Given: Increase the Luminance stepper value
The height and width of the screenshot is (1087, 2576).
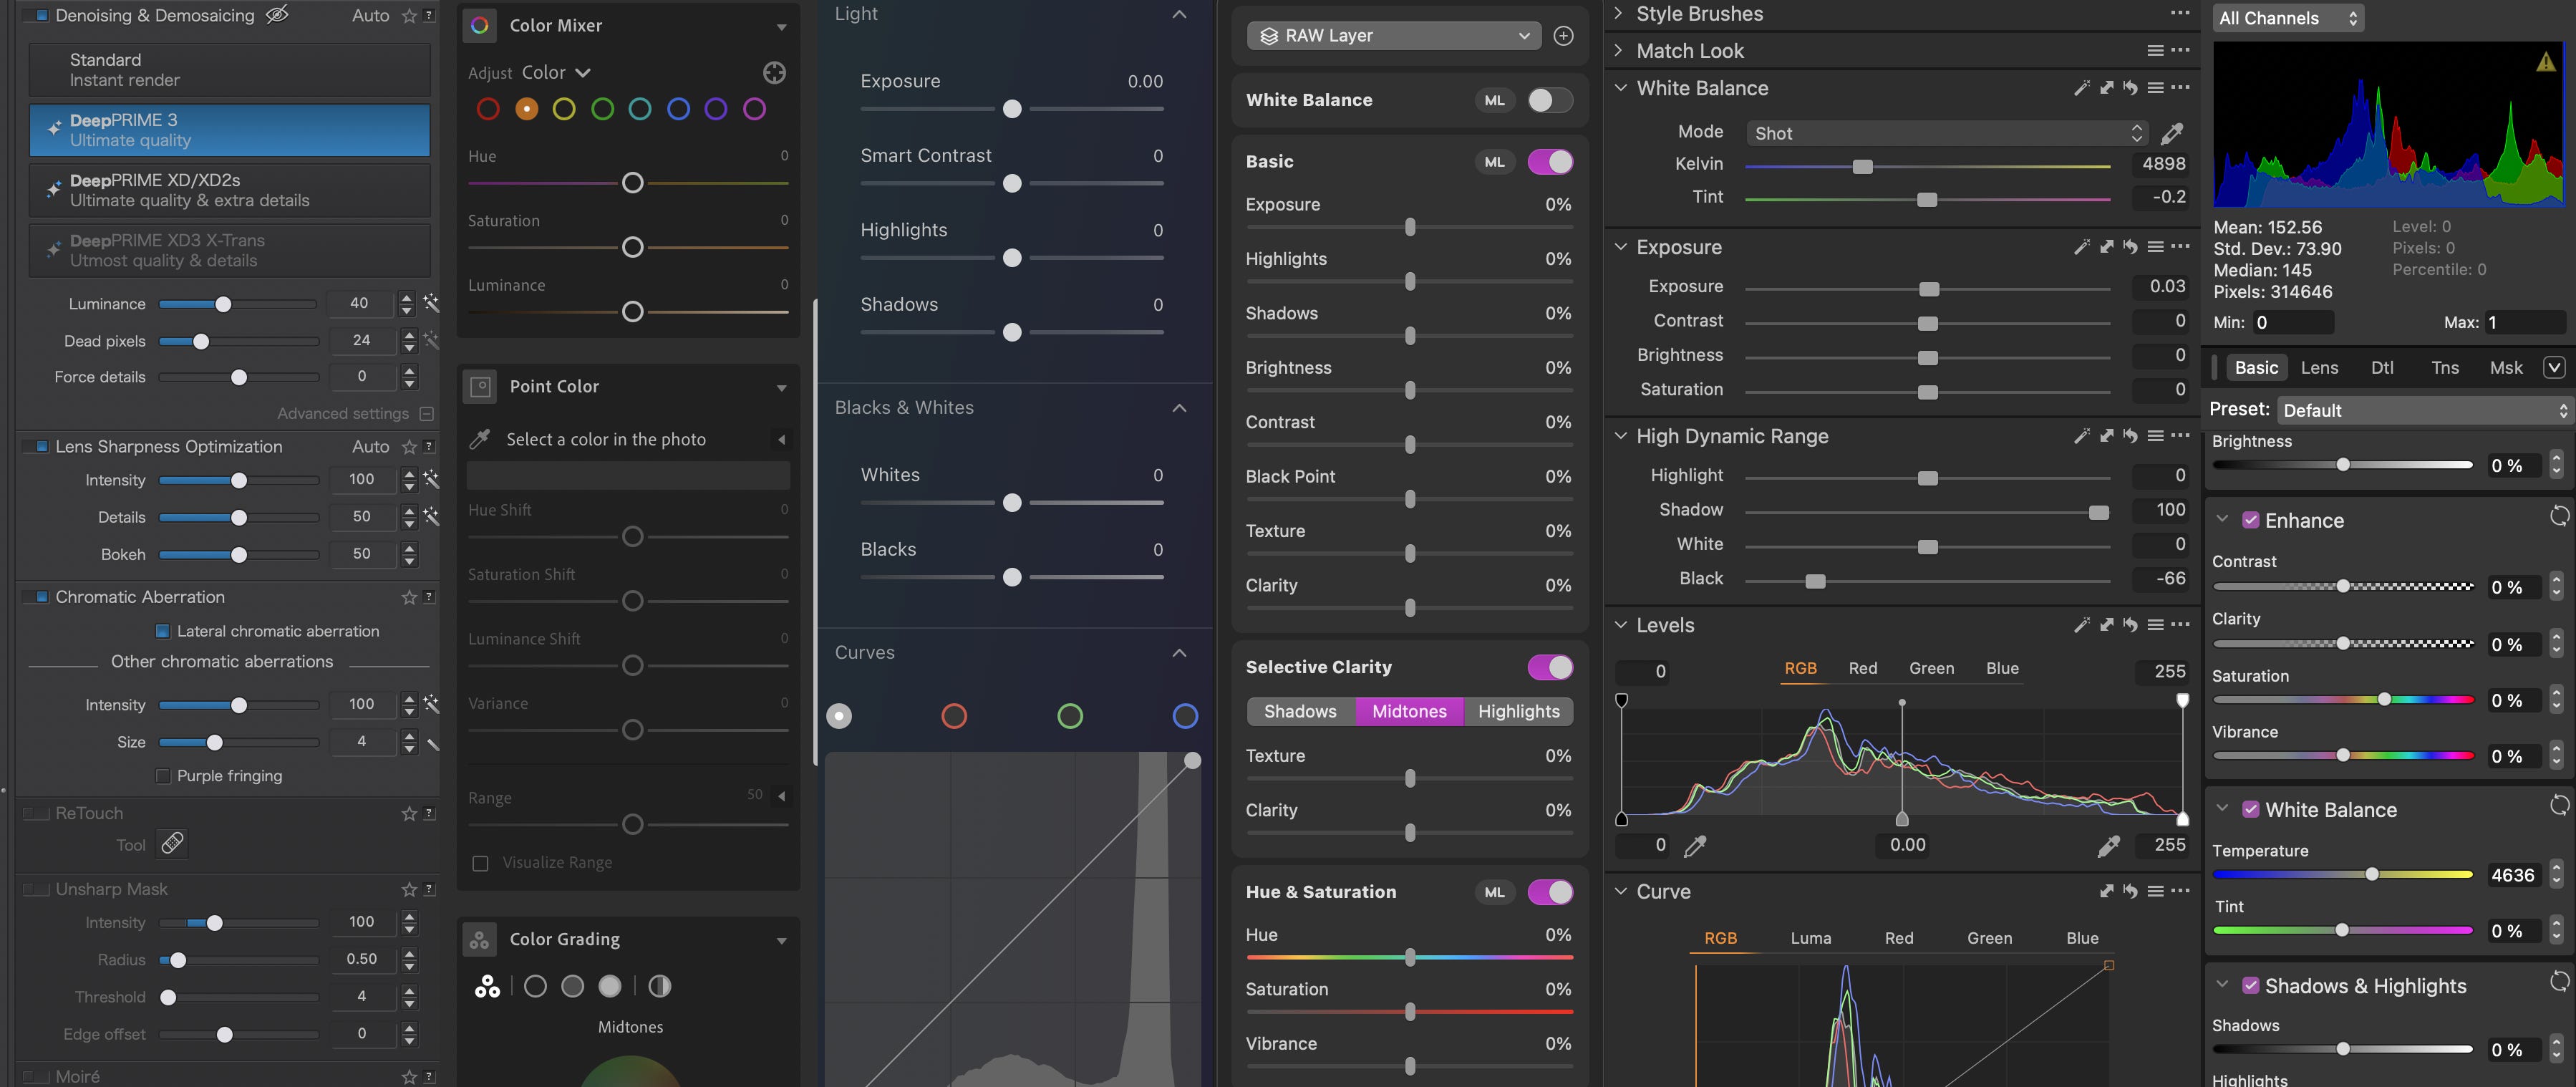Looking at the screenshot, I should coord(407,297).
